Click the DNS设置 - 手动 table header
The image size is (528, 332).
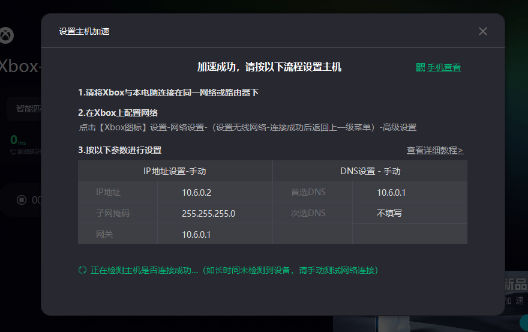pyautogui.click(x=370, y=171)
